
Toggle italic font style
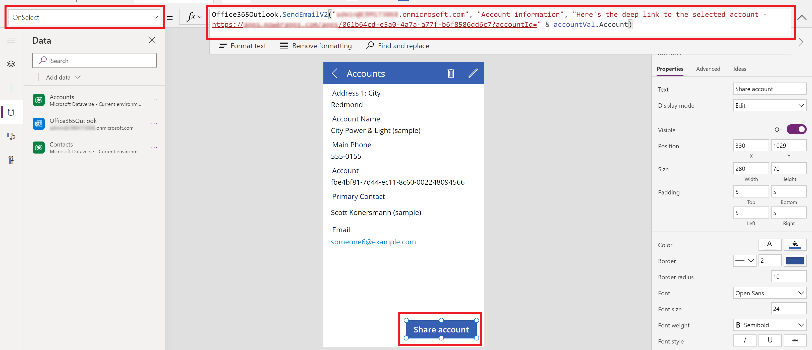pyautogui.click(x=744, y=341)
